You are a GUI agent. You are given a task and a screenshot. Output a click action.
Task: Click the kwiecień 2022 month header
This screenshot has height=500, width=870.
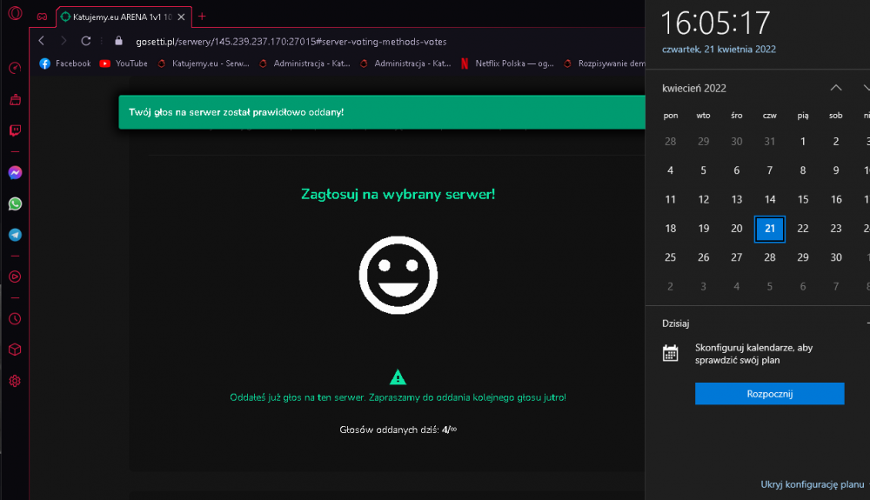[694, 89]
